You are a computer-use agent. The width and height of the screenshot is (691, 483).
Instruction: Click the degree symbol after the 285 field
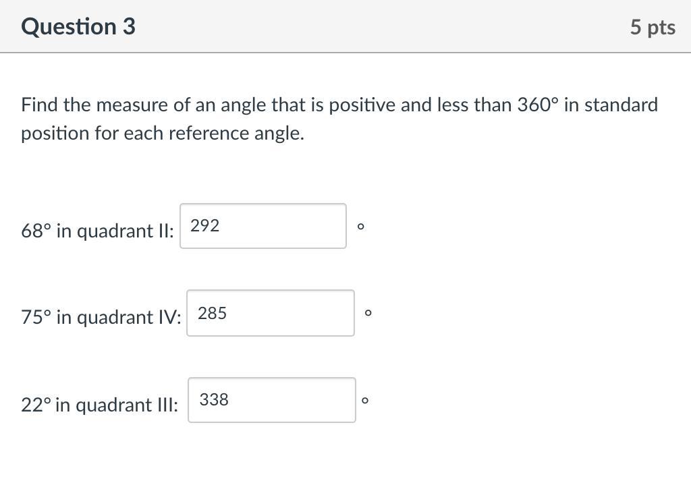[x=368, y=313]
